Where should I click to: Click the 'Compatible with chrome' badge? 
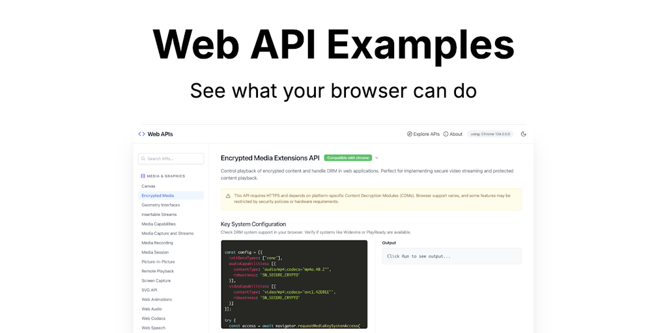(348, 157)
